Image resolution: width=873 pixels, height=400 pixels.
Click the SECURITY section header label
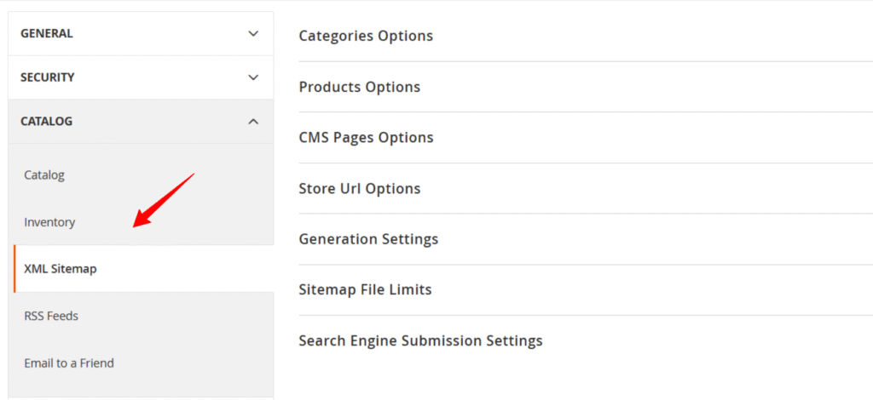tap(48, 77)
